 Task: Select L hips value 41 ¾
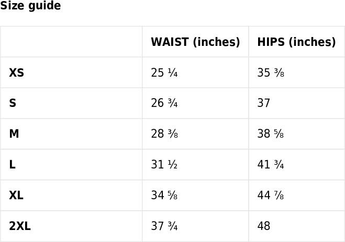coord(271,165)
